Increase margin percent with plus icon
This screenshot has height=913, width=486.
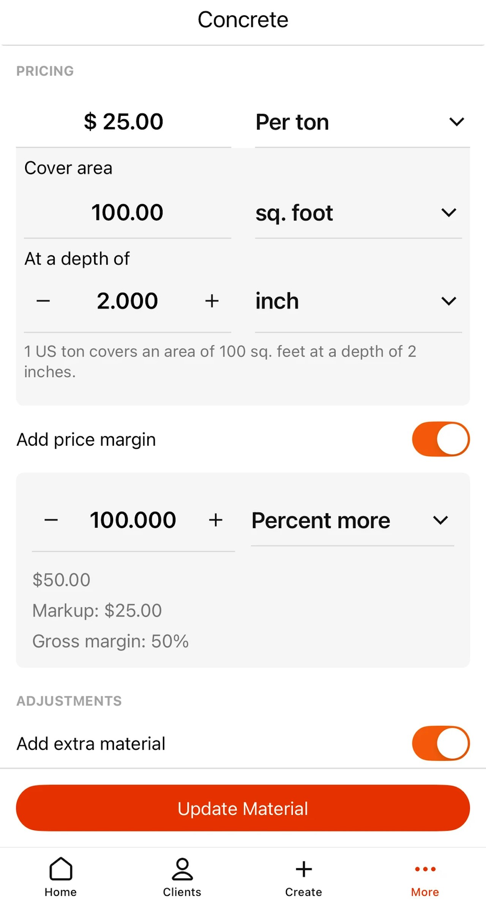pyautogui.click(x=216, y=520)
